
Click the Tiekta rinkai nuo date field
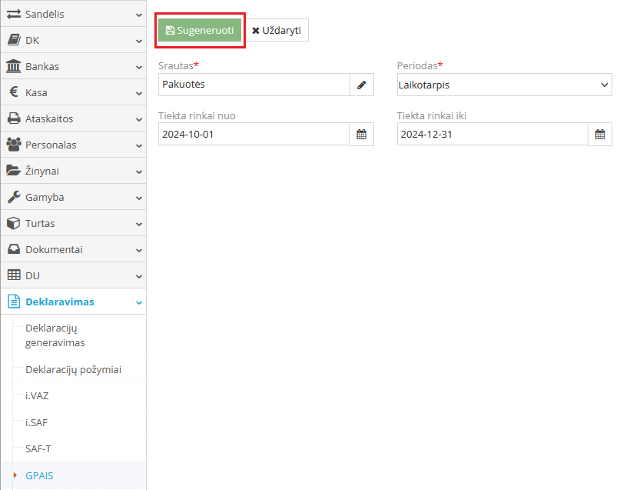[254, 134]
